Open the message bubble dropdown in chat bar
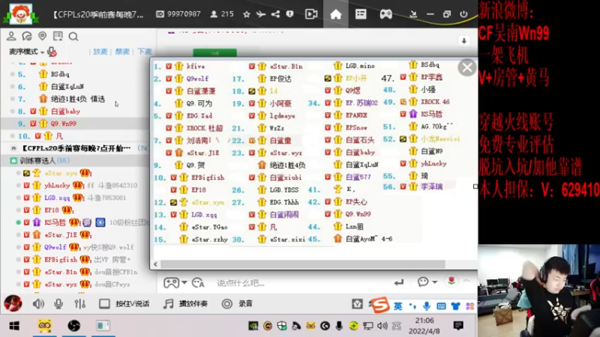600x337 pixels. point(427,282)
